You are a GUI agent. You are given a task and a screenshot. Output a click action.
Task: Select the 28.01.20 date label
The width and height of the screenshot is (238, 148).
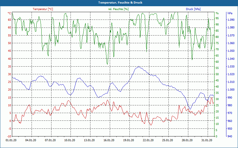point(187,140)
